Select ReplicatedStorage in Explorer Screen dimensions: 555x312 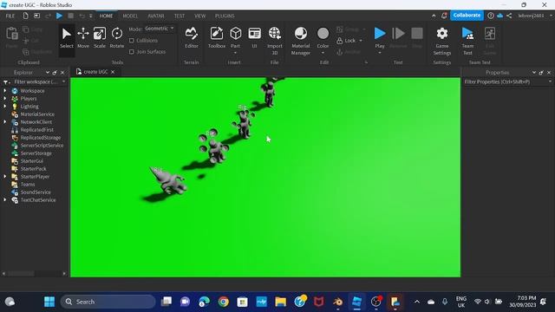coord(41,138)
